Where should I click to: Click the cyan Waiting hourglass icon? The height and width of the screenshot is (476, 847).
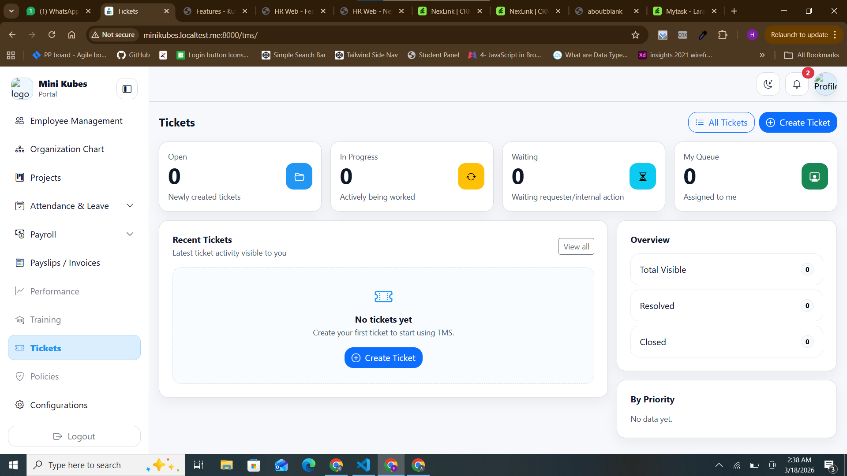[x=642, y=177]
